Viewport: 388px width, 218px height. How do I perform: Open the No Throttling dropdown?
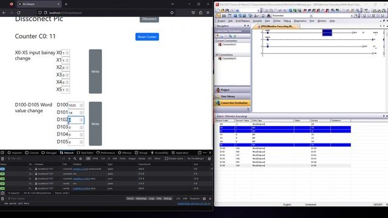pos(195,159)
